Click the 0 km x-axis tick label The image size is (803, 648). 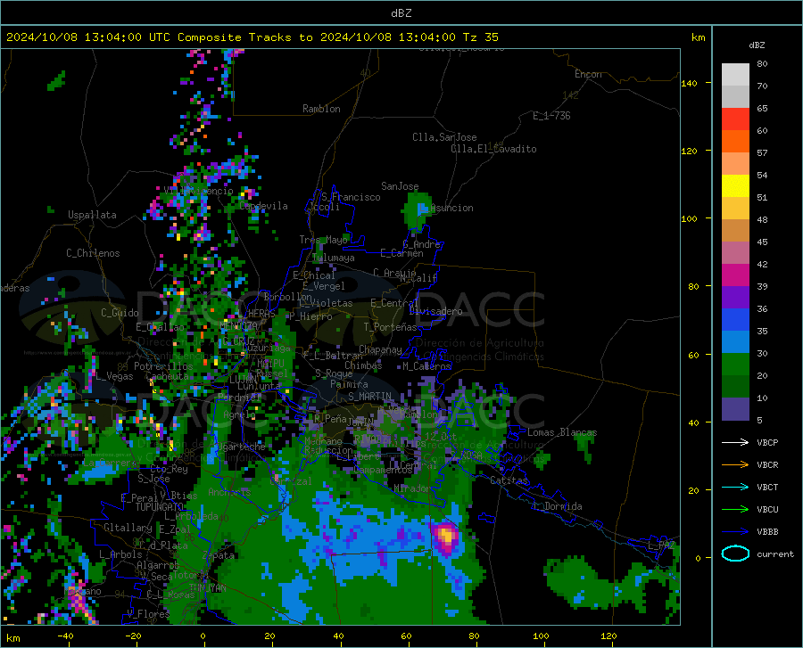coord(203,636)
